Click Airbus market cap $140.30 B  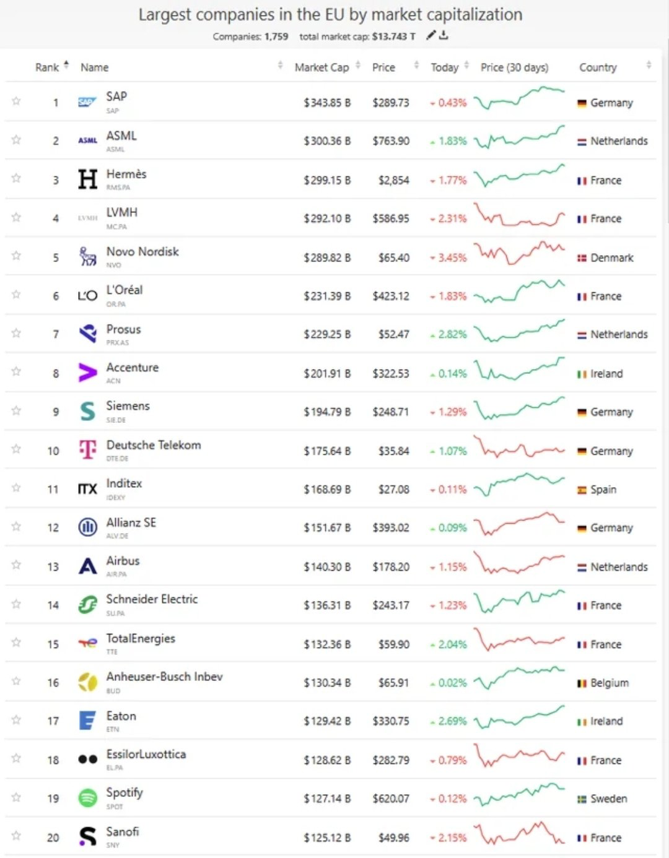pos(327,566)
